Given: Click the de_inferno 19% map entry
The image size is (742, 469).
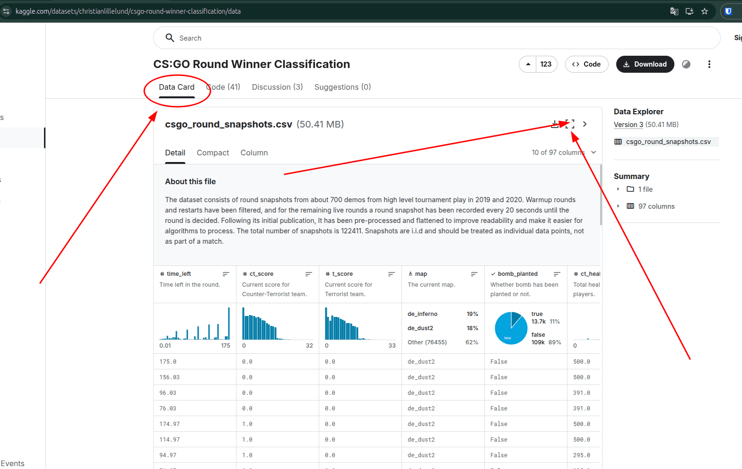Looking at the screenshot, I should click(443, 314).
